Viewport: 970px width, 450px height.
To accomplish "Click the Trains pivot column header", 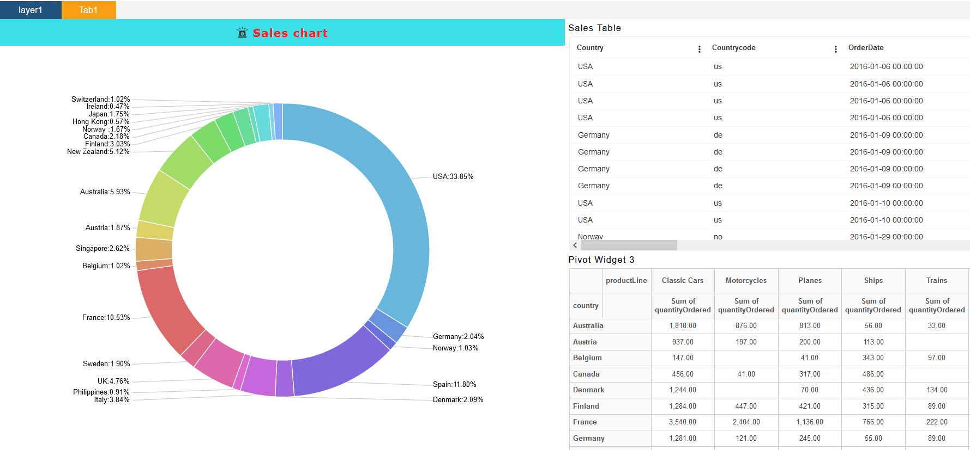I will coord(937,280).
